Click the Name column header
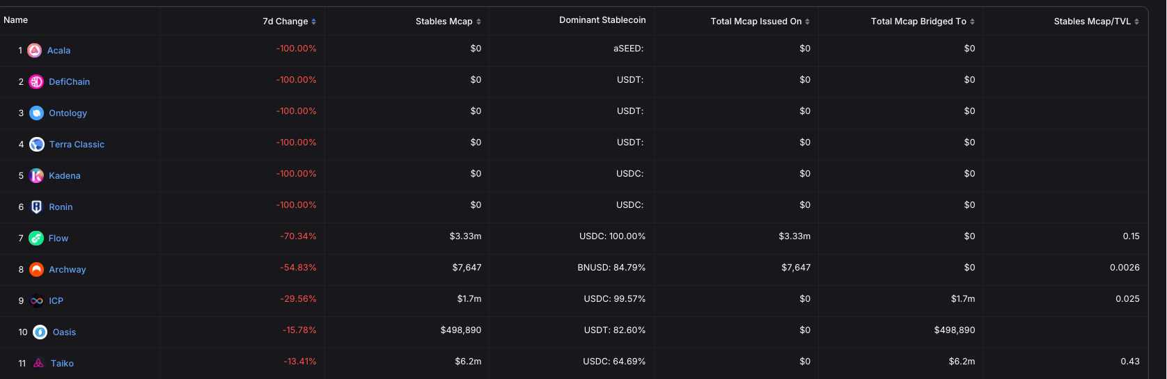 15,20
